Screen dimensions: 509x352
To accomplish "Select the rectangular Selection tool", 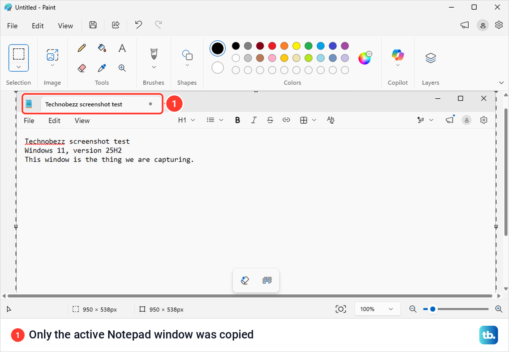I will [19, 54].
